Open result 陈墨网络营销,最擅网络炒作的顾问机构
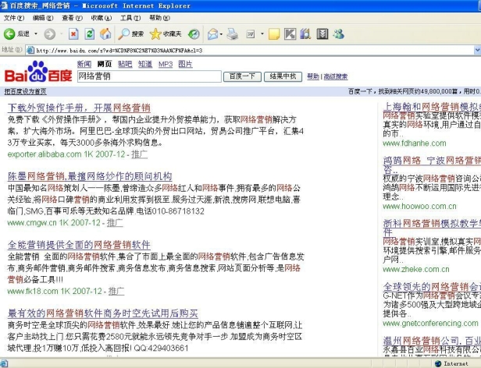 click(x=90, y=176)
